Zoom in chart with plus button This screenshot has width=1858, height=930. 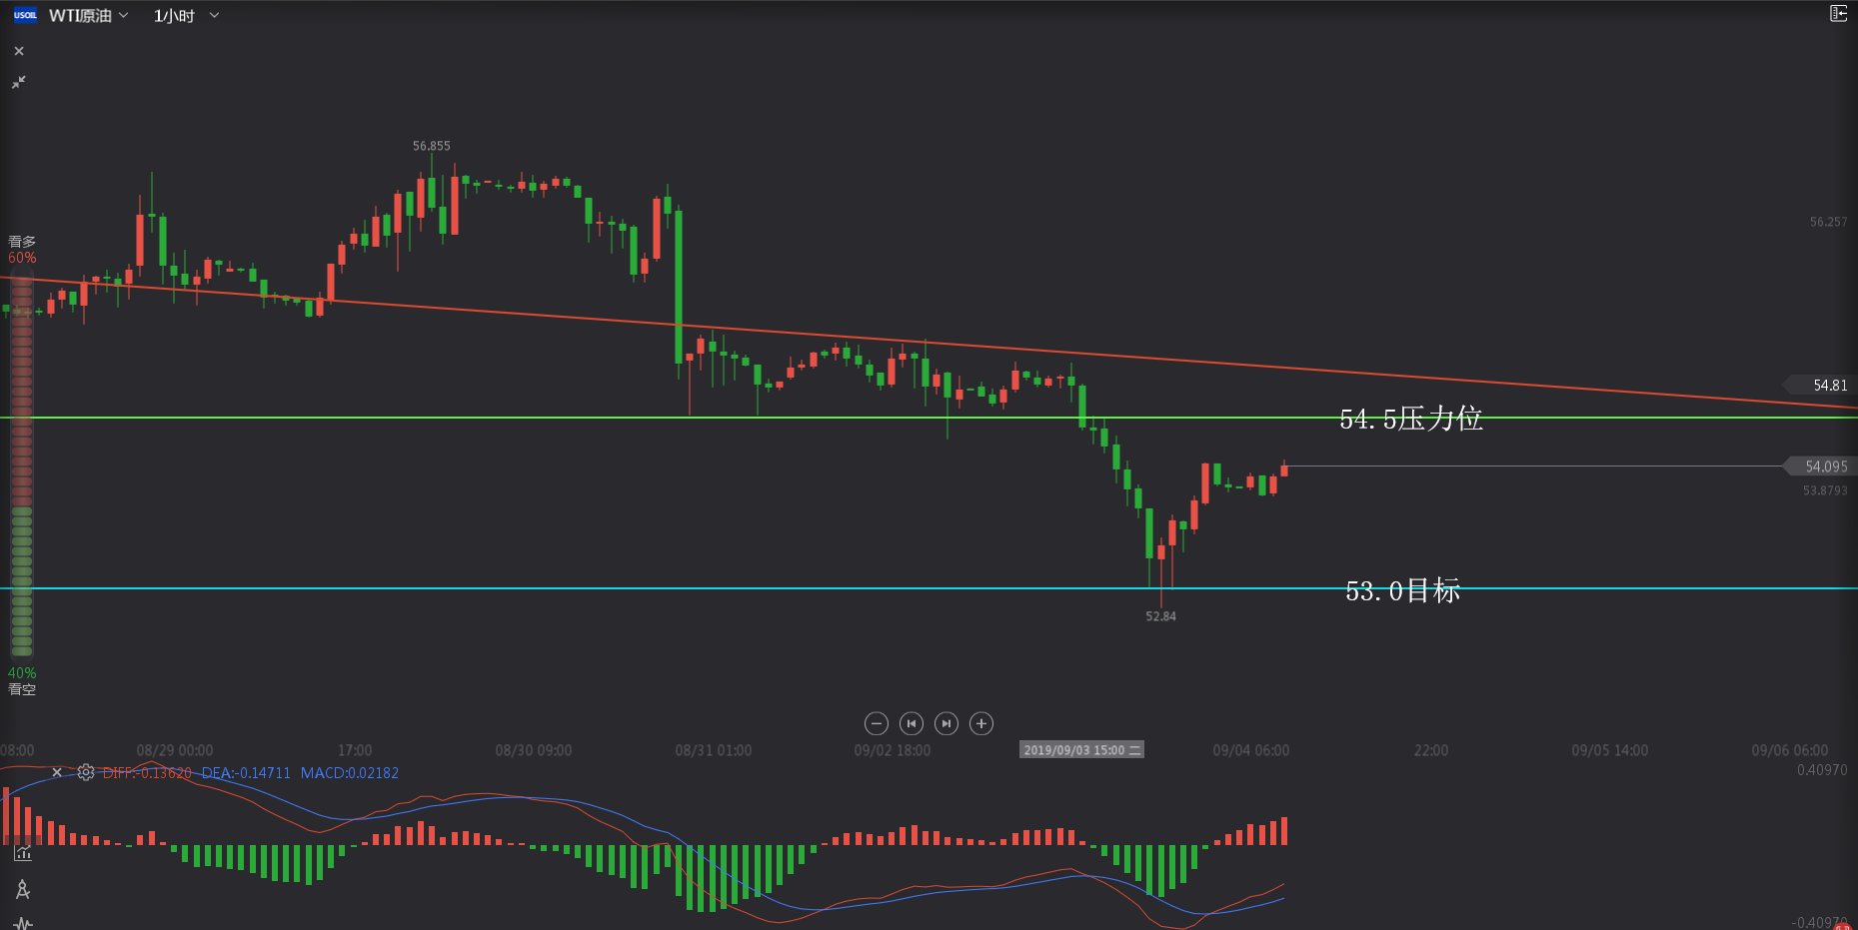pos(981,723)
